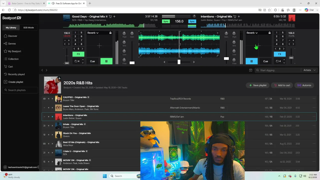This screenshot has width=320, height=180.
Task: Load Inhale track to the right deck
Action: [52, 126]
